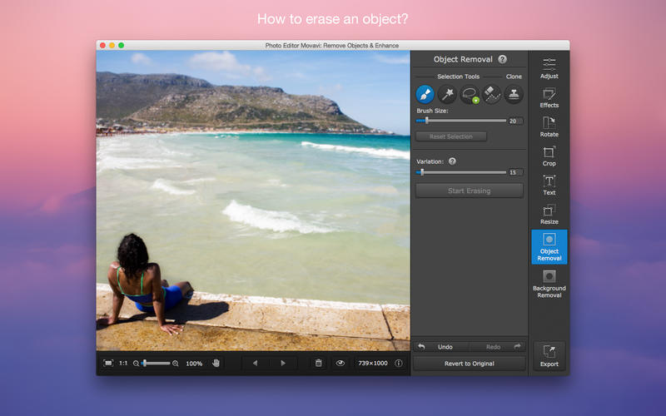Image resolution: width=666 pixels, height=416 pixels.
Task: Select the Magic Wand selection tool
Action: click(x=447, y=95)
